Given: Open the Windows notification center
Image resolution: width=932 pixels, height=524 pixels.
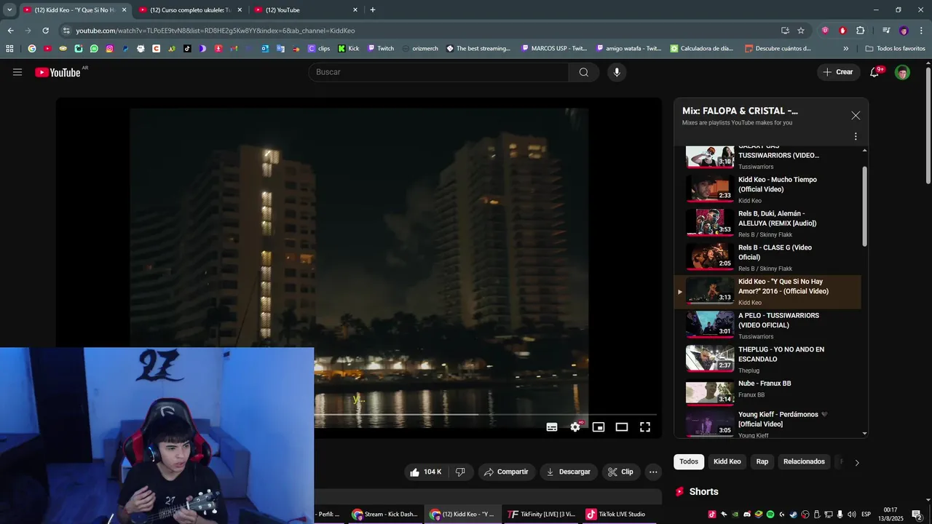Looking at the screenshot, I should pyautogui.click(x=917, y=515).
